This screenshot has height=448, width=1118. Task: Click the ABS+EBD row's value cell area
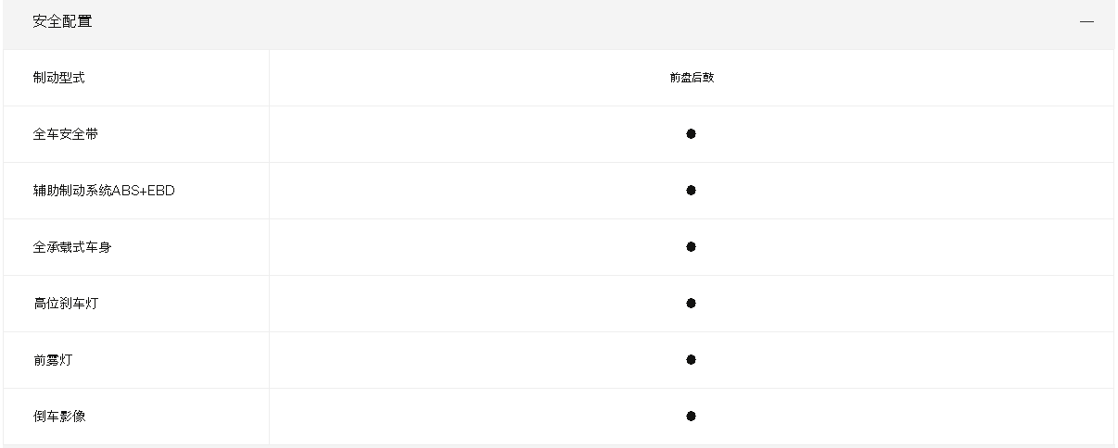[x=692, y=191]
